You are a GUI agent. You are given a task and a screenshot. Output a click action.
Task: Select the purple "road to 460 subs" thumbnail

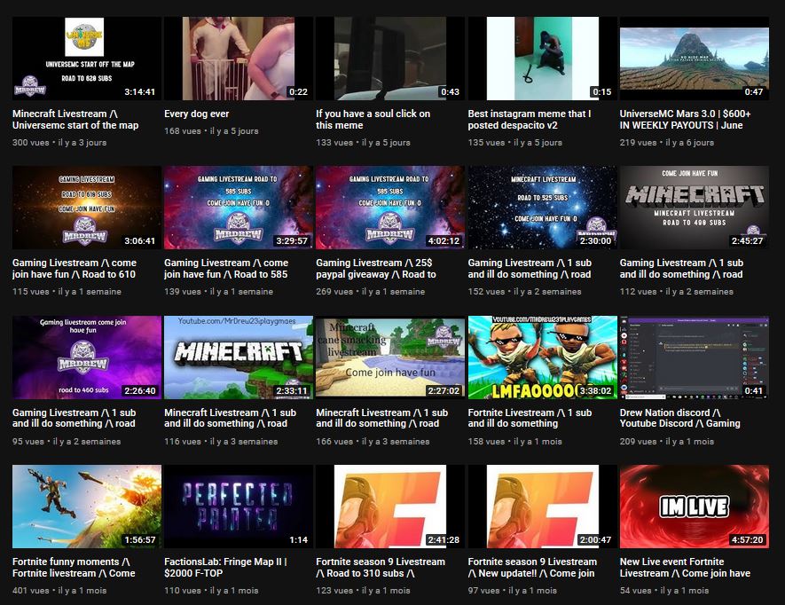pos(87,357)
